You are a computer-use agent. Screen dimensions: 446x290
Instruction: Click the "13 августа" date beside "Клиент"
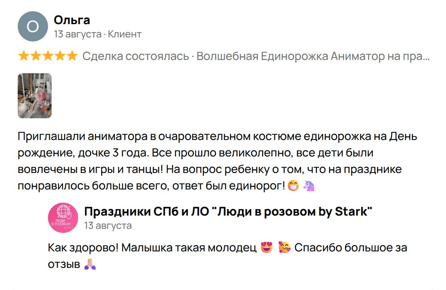(77, 34)
